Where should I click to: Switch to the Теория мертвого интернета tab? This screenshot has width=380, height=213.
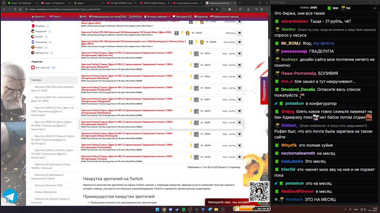coord(188,3)
